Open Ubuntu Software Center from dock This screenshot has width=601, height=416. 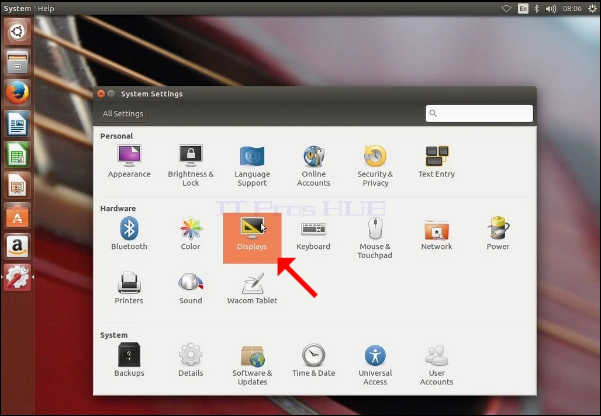18,216
